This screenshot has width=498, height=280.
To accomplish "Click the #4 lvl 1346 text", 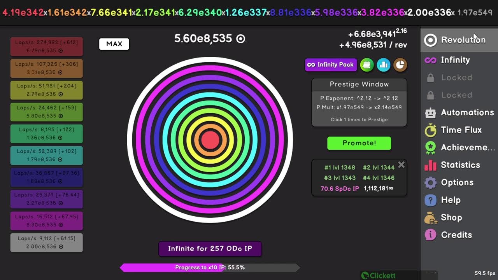I will pyautogui.click(x=379, y=178).
